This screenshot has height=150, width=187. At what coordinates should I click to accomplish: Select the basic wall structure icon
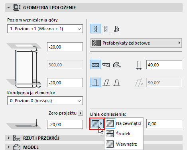[95, 29]
